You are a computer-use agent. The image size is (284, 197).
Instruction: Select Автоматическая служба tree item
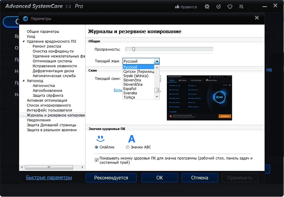54,76
